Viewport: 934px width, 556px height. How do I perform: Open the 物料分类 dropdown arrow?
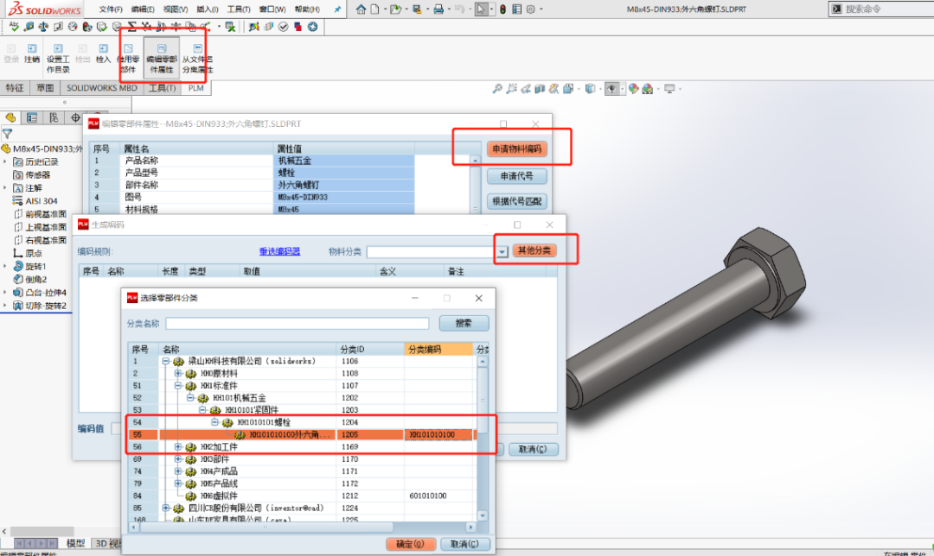point(502,252)
